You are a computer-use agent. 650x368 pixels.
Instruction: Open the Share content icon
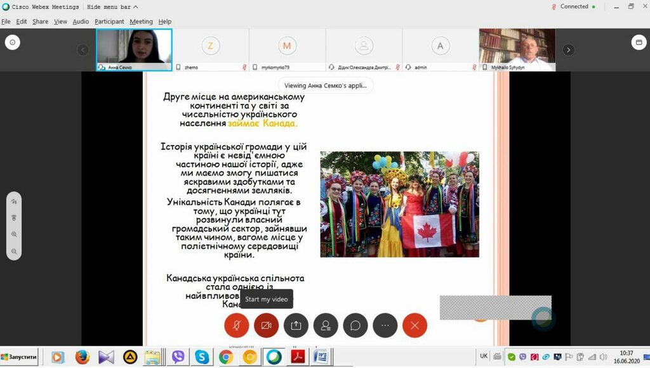[296, 325]
